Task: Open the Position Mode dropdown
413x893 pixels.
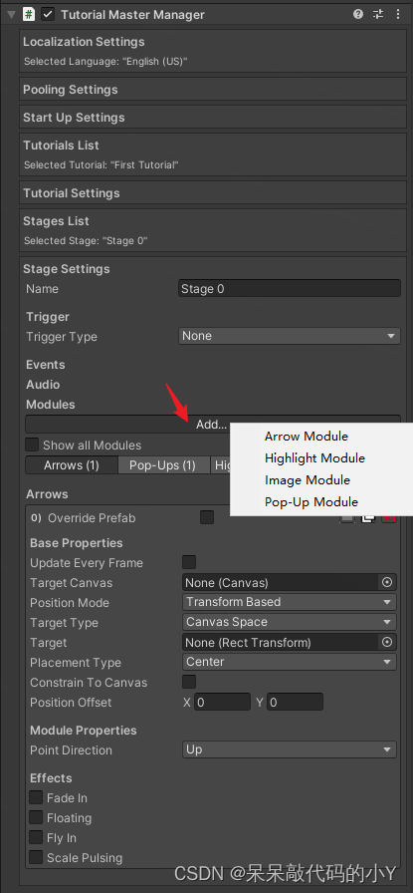Action: point(289,601)
